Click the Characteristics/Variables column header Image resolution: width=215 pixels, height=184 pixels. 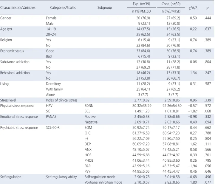click(x=18, y=7)
